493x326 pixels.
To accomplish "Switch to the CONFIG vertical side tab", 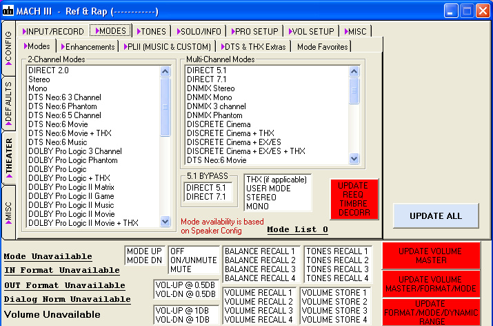I will [x=8, y=46].
